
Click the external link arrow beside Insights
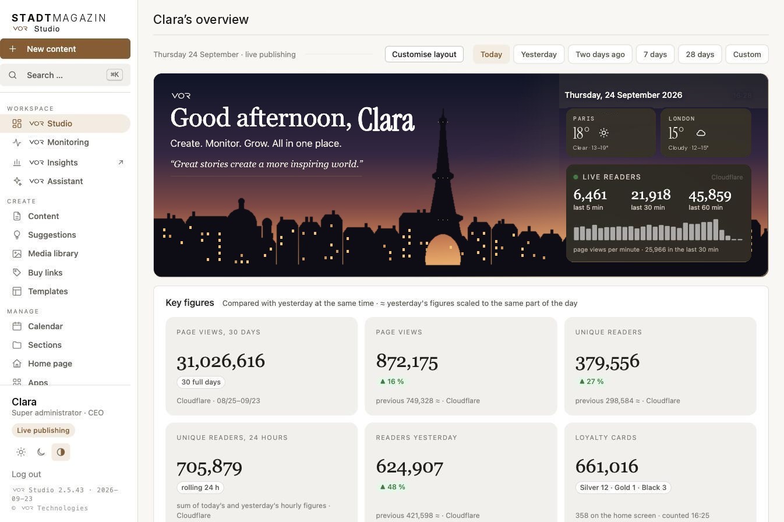click(x=121, y=163)
